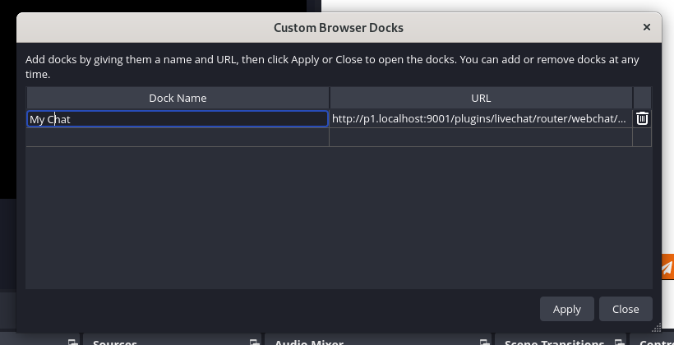Delete the My Chat dock with trash icon
The height and width of the screenshot is (345, 674).
pyautogui.click(x=642, y=118)
